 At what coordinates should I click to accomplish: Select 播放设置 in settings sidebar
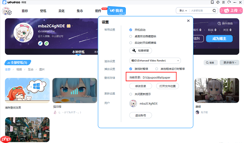coord(110,69)
